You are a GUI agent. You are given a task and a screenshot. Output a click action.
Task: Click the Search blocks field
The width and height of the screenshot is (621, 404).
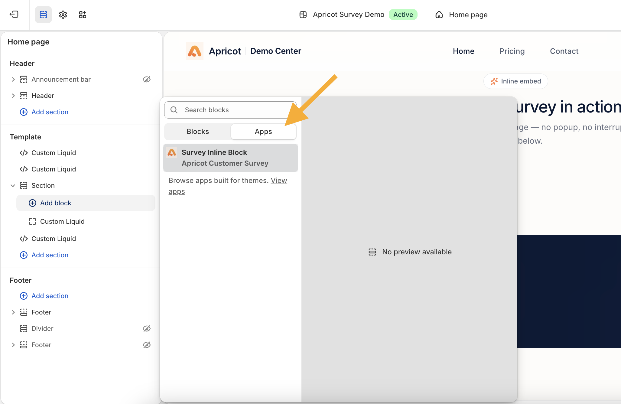tap(230, 110)
